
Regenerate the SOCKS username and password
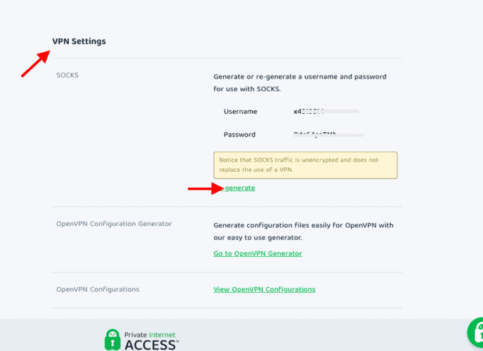pos(239,188)
